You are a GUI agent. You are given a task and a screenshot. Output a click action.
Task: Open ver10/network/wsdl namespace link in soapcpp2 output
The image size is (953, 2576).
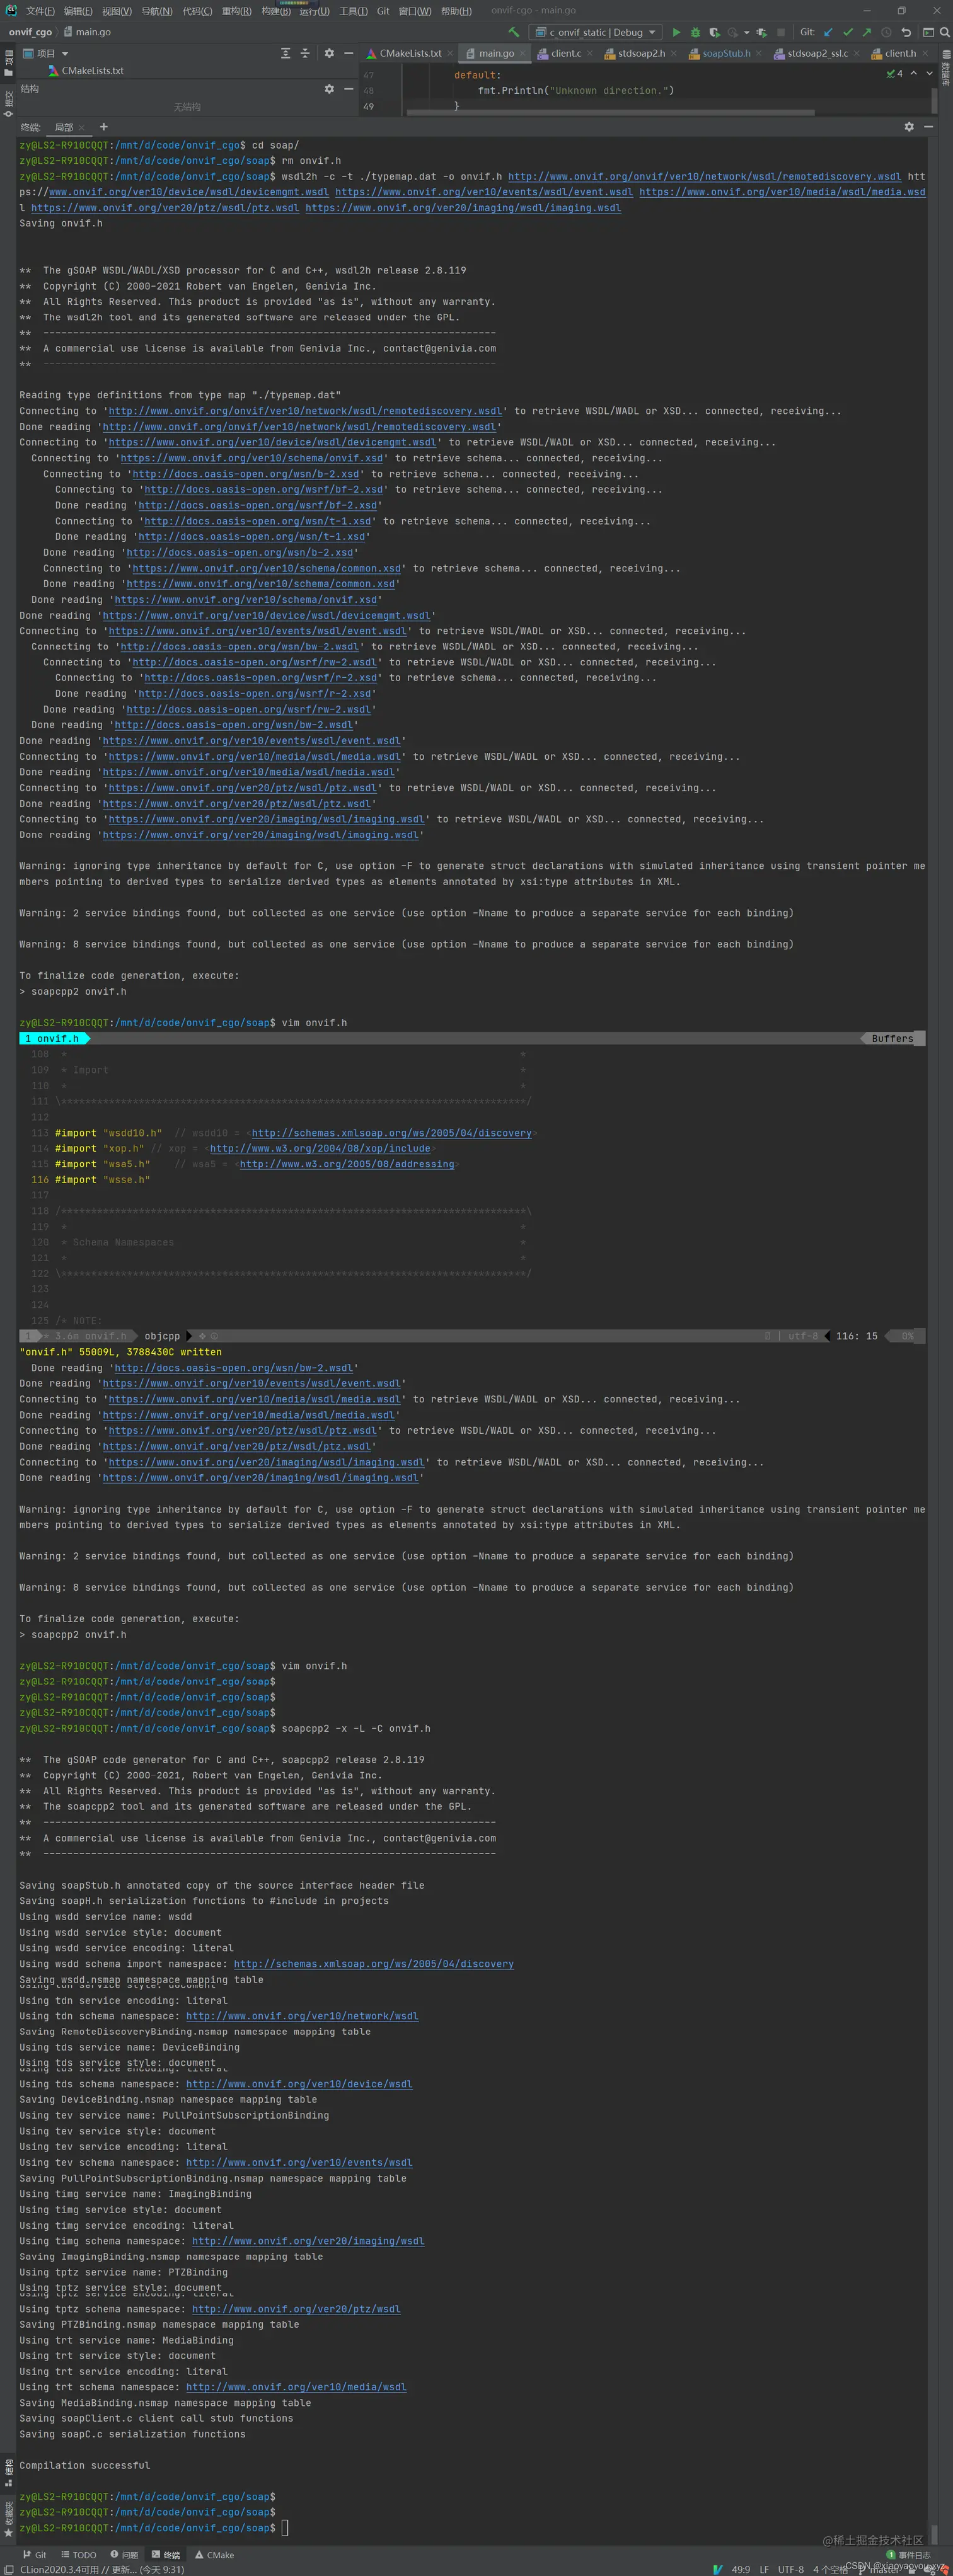click(302, 2016)
